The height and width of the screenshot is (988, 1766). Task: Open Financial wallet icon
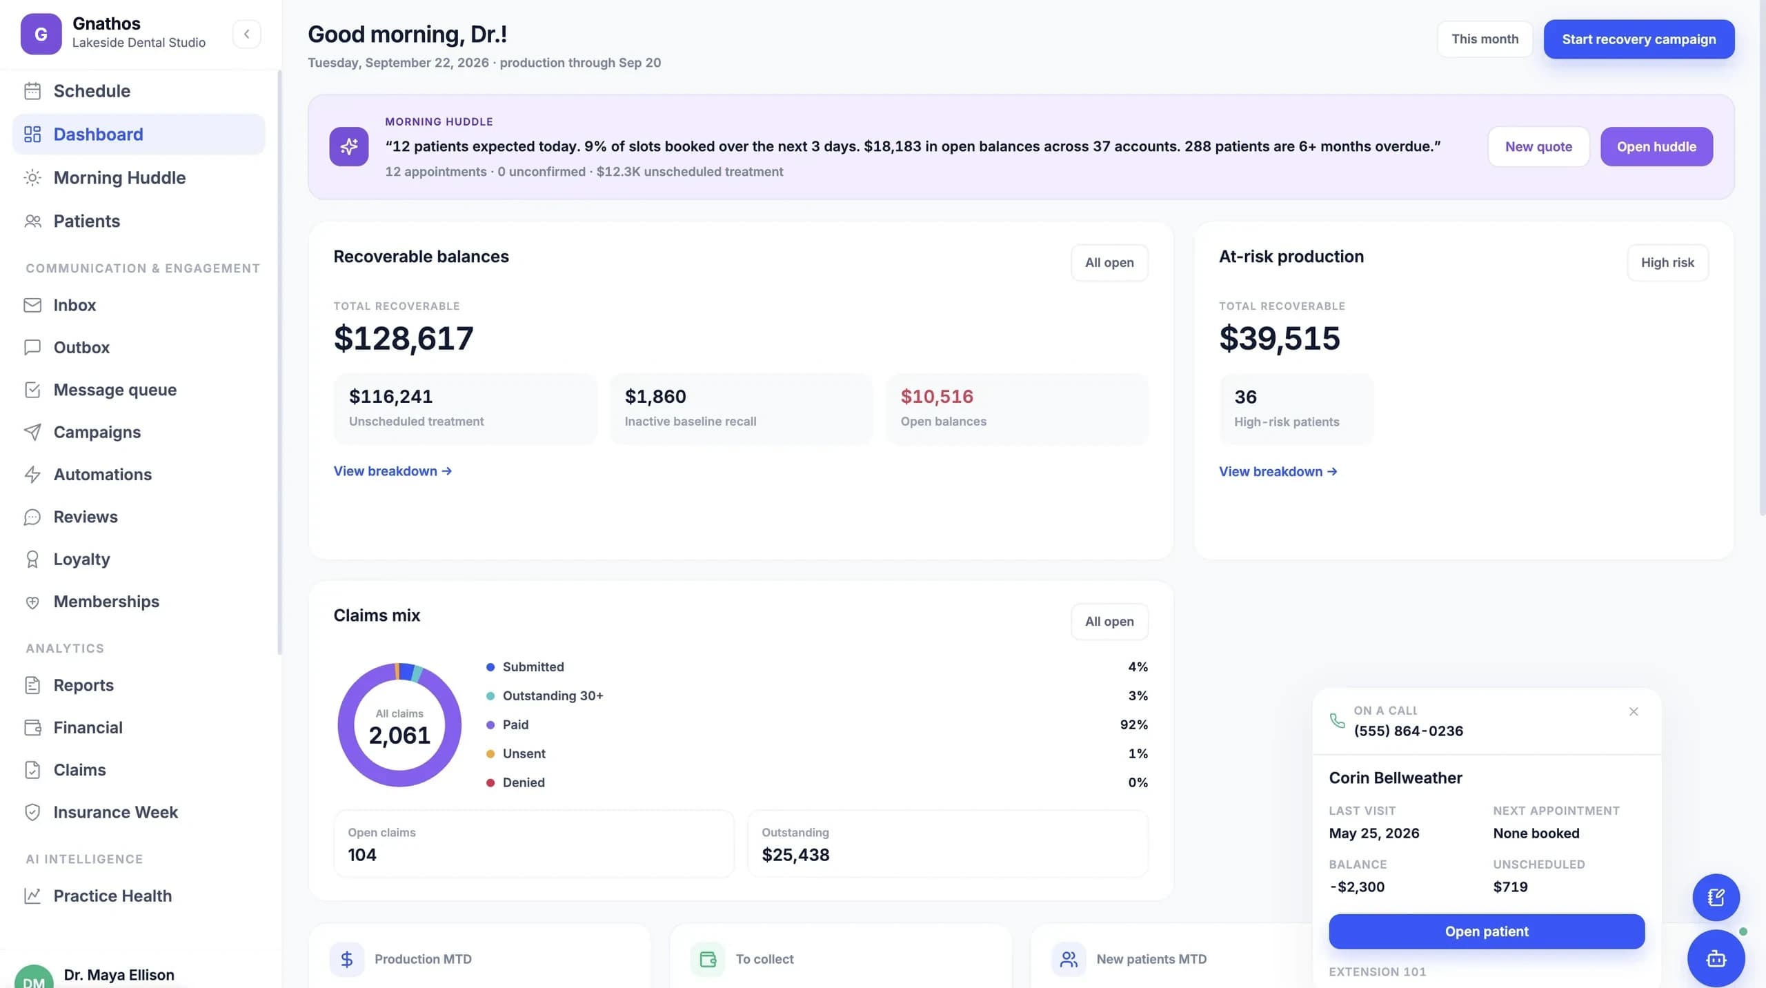pos(32,727)
